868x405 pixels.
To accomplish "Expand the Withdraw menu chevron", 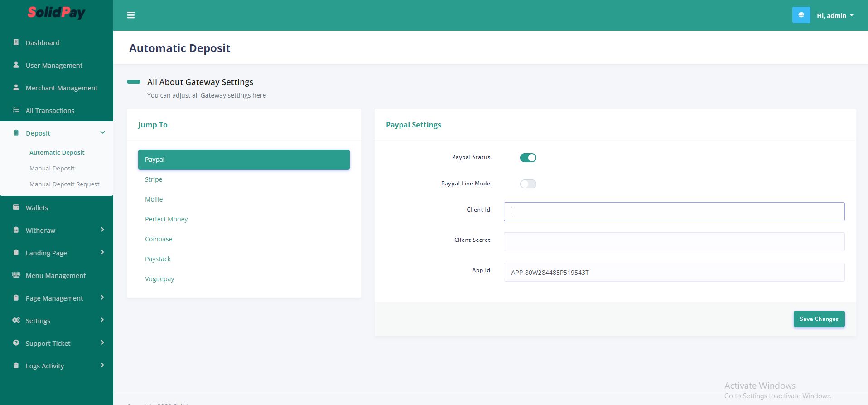I will [102, 230].
